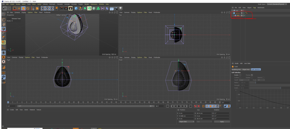Viewport: 290px width, 129px height.
Task: Click the Mode menu in Attributes panel
Action: (x=236, y=63)
